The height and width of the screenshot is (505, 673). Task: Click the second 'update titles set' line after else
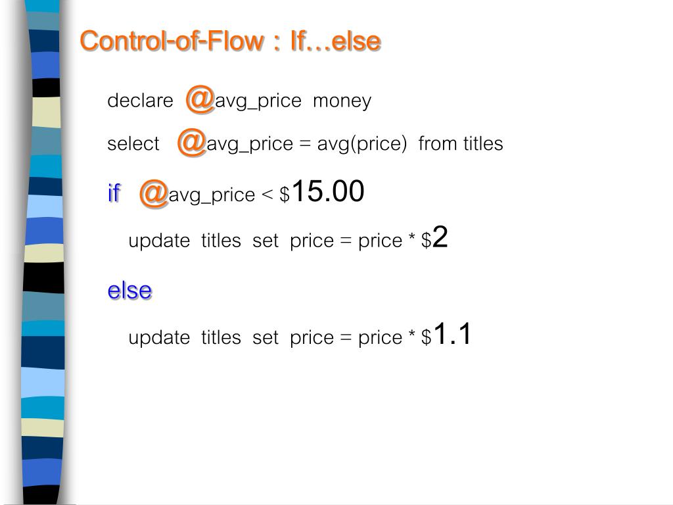click(300, 335)
